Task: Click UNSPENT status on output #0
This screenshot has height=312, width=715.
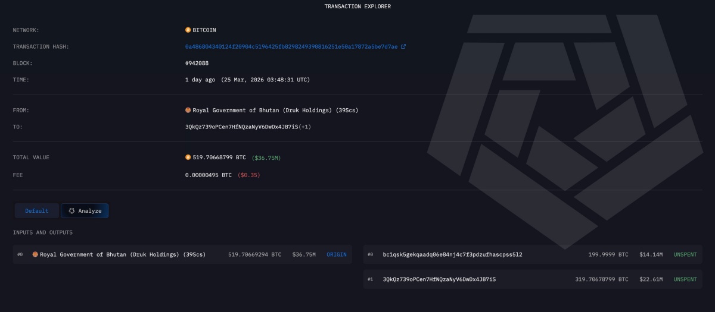Action: point(685,254)
